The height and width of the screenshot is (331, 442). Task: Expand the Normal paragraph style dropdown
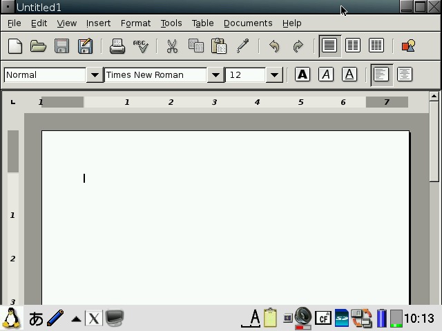click(95, 74)
